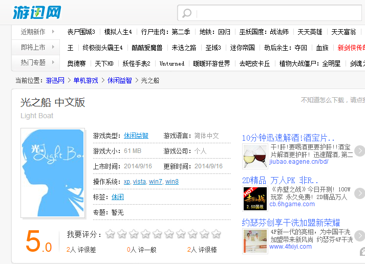
Task: Open the 模拟人生4 game link
Action: tap(118, 32)
